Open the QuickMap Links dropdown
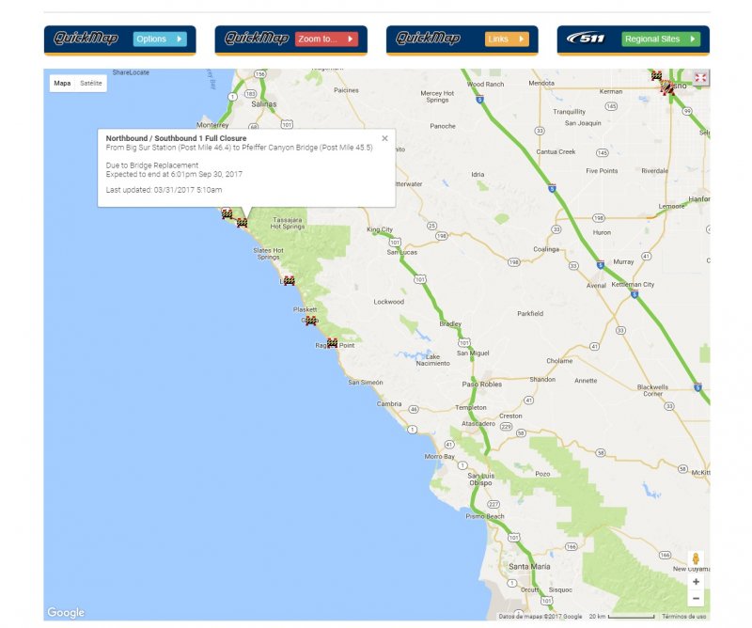This screenshot has height=628, width=752. pyautogui.click(x=507, y=39)
